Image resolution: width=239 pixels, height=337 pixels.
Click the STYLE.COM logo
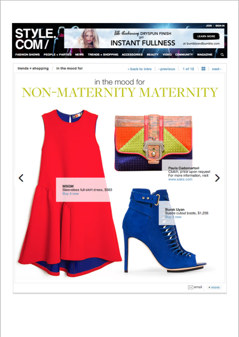(x=35, y=39)
